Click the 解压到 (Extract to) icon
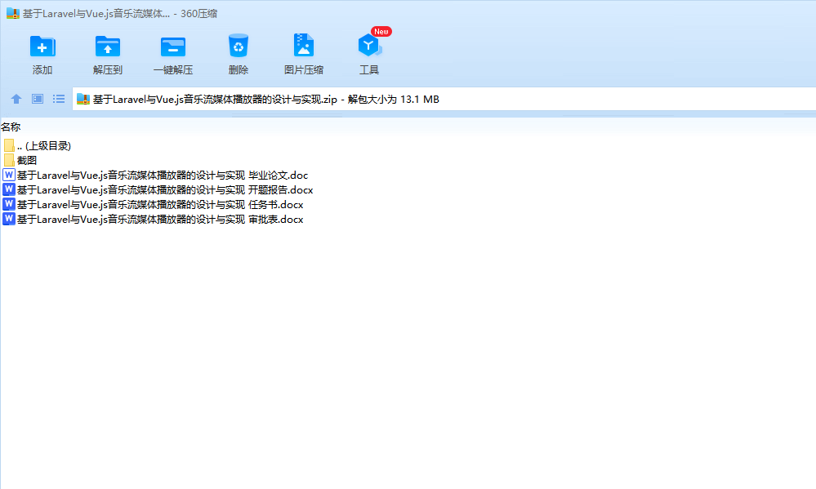This screenshot has width=816, height=489. click(108, 47)
